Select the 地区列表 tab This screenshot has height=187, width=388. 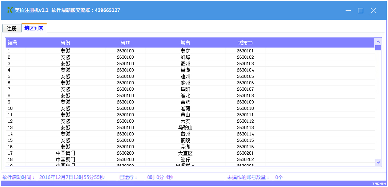(34, 28)
